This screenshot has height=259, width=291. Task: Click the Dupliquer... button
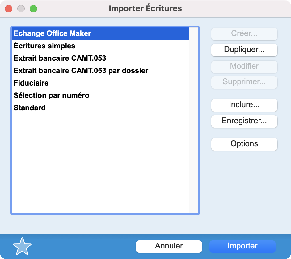pyautogui.click(x=244, y=50)
